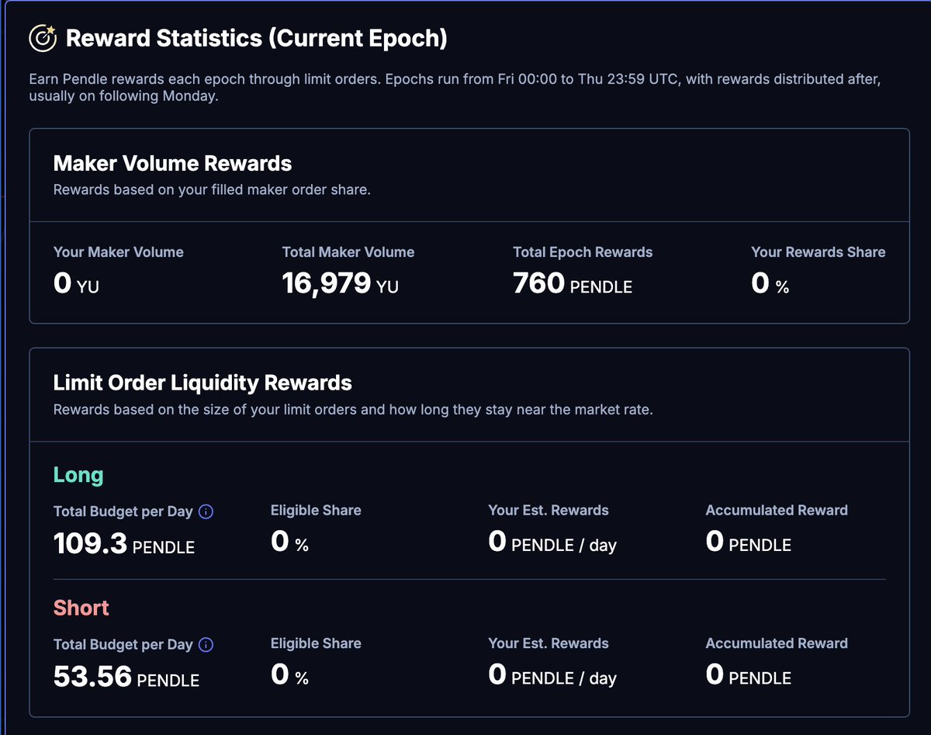The width and height of the screenshot is (931, 735).
Task: Select the red Short section label
Action: coord(81,608)
